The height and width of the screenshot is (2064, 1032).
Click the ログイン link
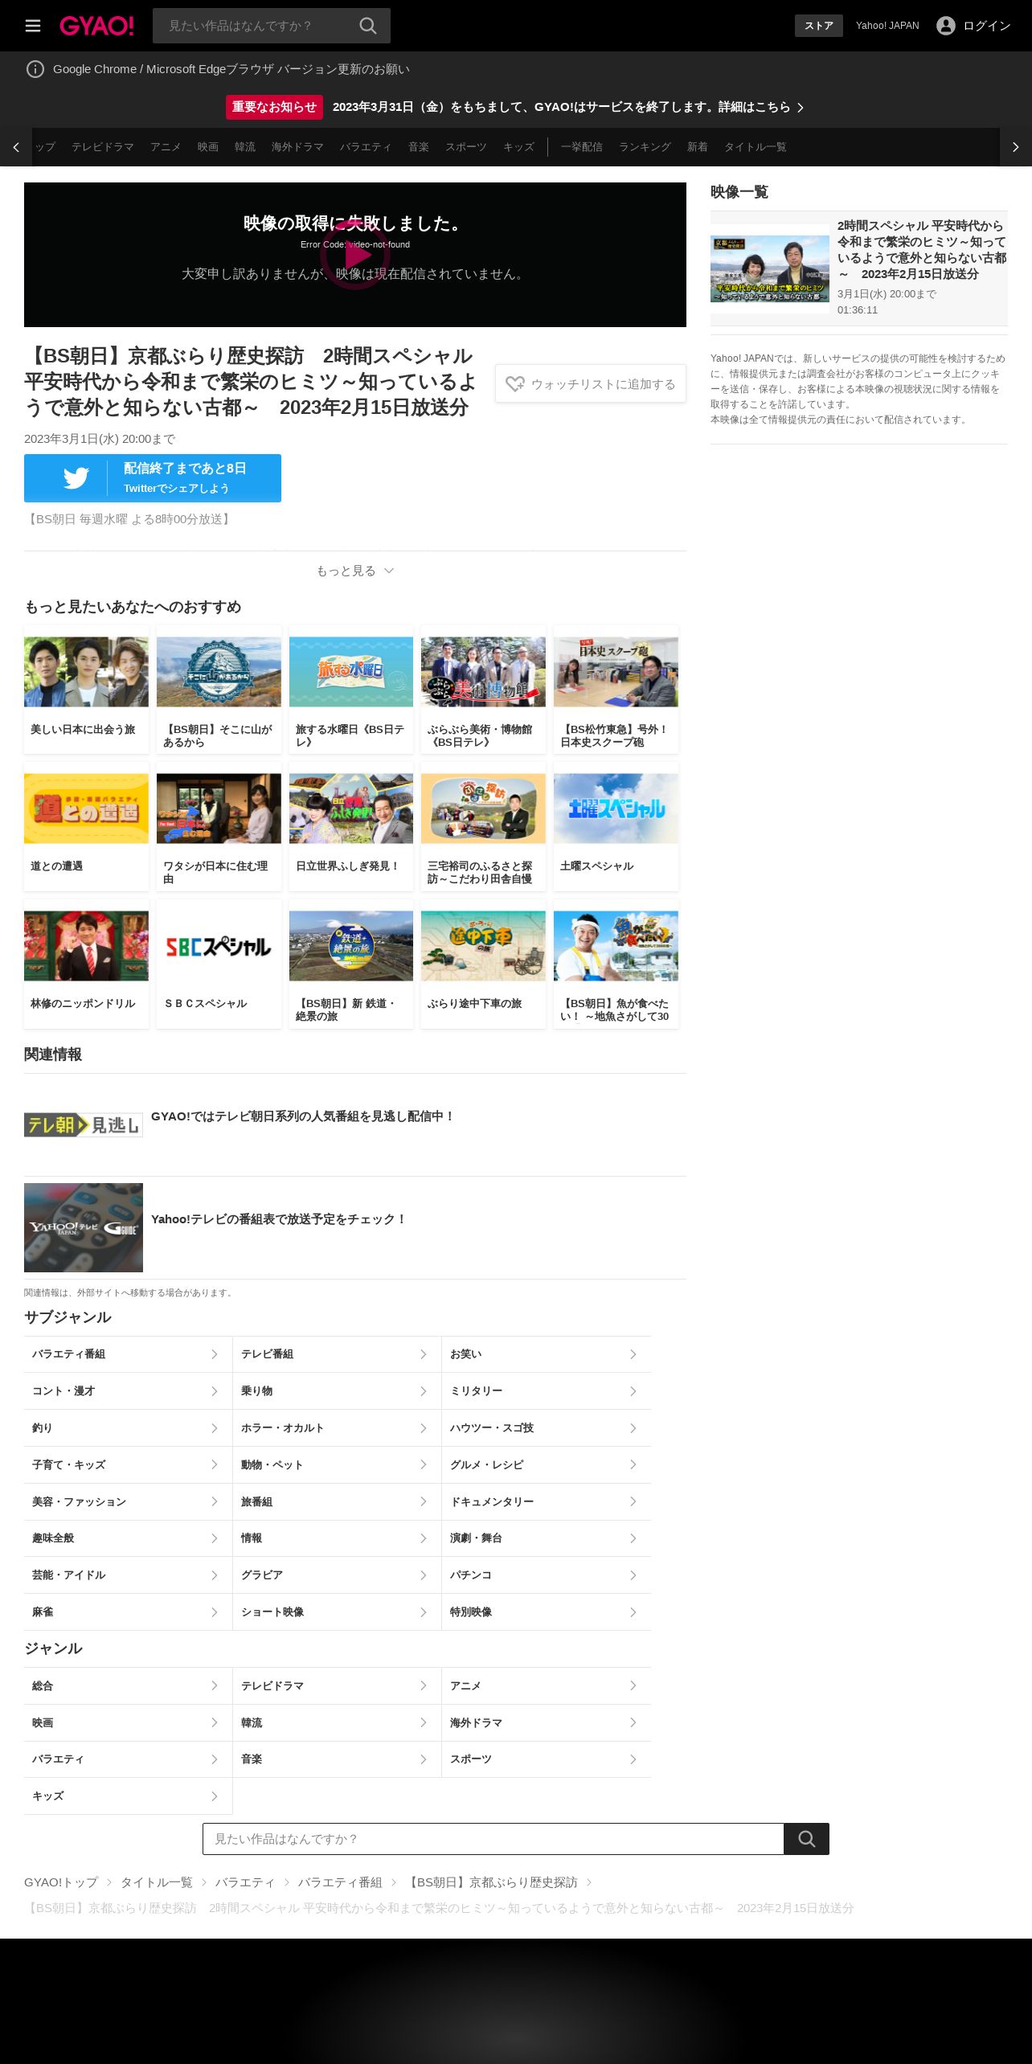click(x=987, y=26)
